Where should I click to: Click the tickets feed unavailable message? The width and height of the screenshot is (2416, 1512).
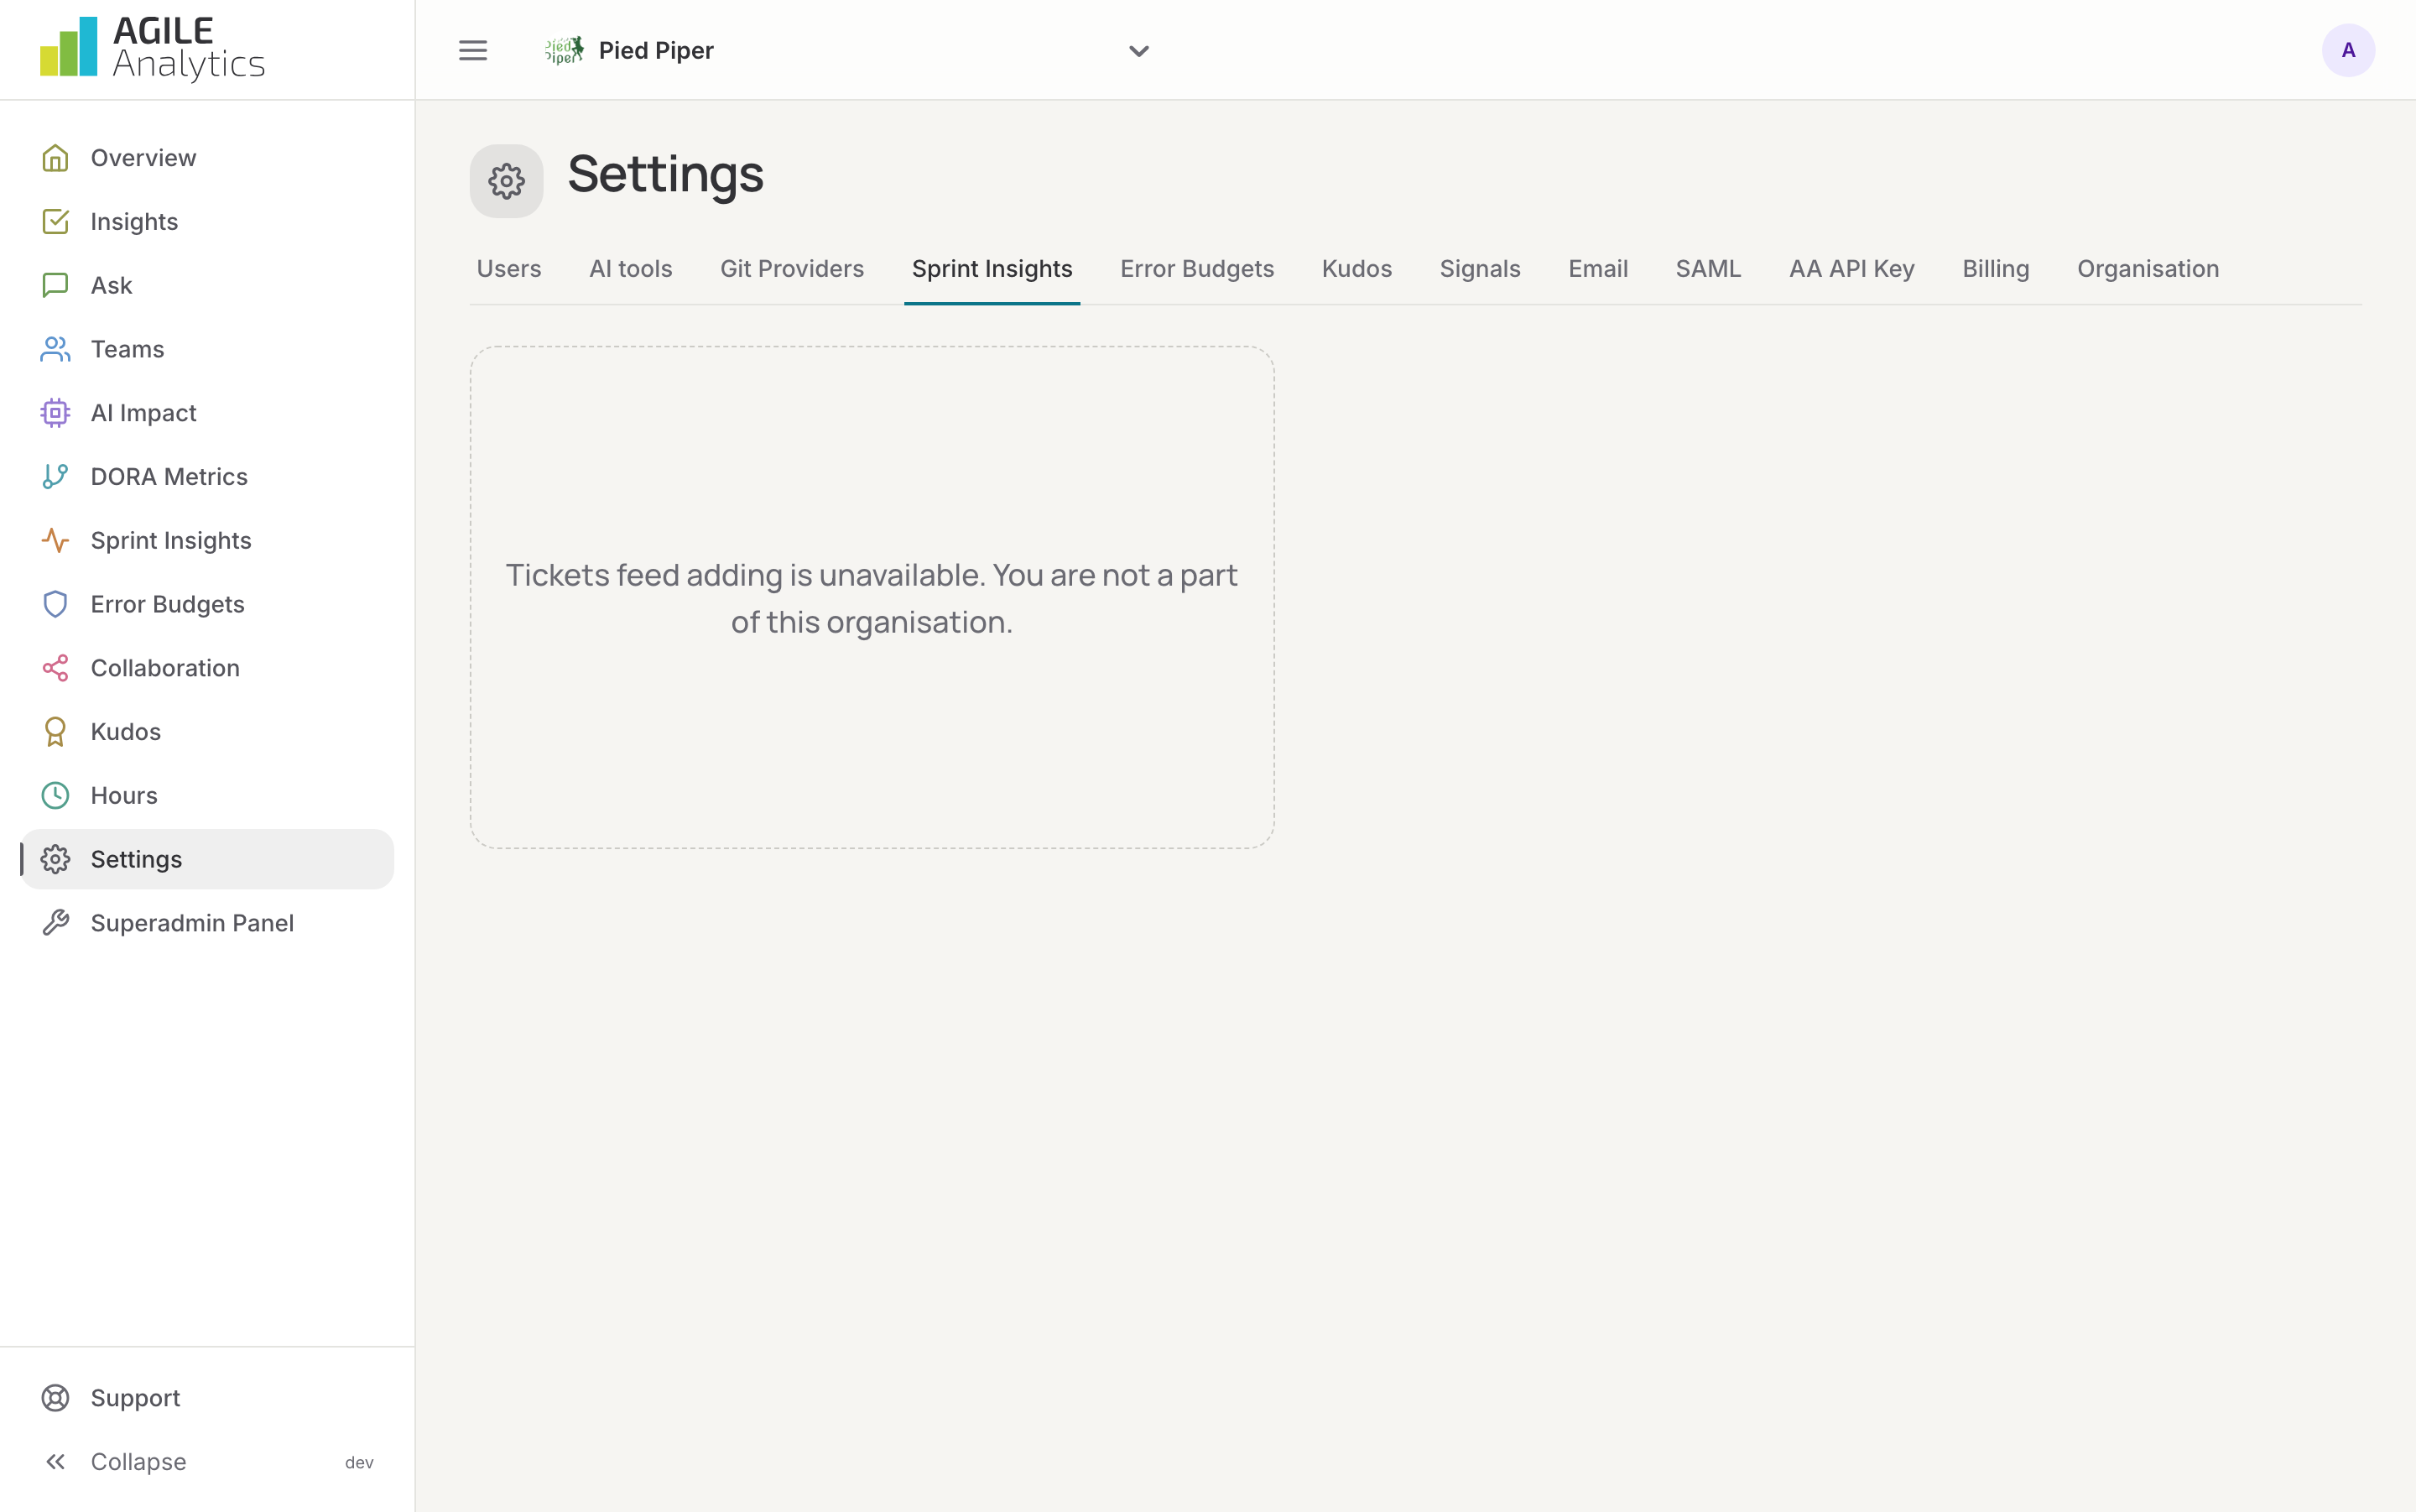(x=872, y=598)
